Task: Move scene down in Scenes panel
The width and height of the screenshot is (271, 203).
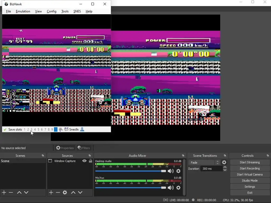Action: pos(26,192)
